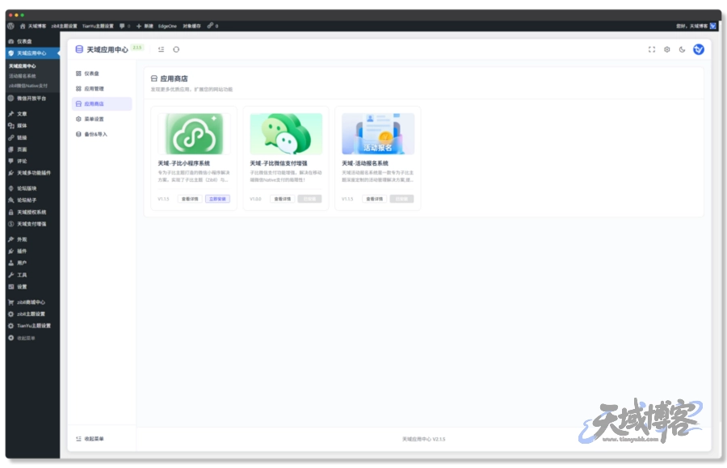Open 论坛版块 in sidebar
Screen dimensions: 727x468
point(32,188)
